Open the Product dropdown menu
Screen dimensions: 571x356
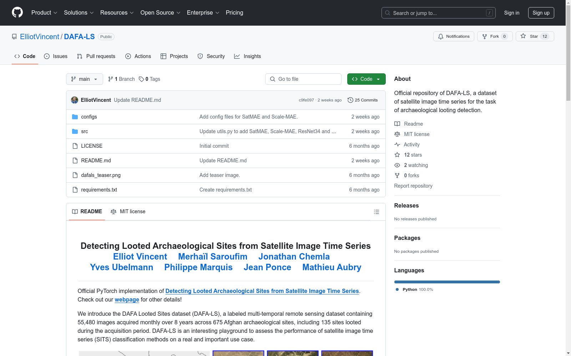tap(44, 13)
